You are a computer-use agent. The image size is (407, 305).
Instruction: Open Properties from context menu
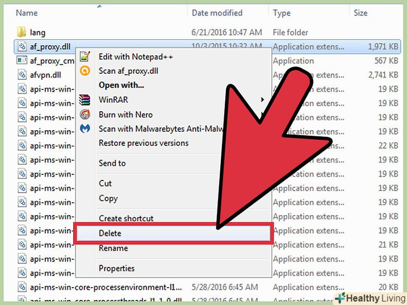point(116,268)
